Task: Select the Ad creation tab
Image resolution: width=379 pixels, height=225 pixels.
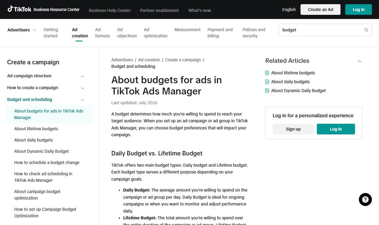Action: 80,33
